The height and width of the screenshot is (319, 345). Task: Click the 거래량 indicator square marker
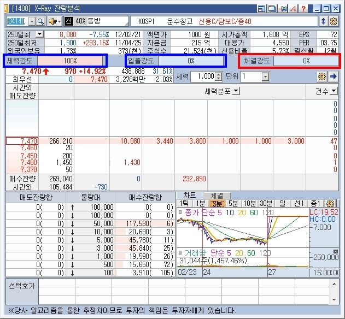[180, 252]
